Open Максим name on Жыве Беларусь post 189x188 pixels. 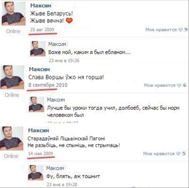coord(41,6)
